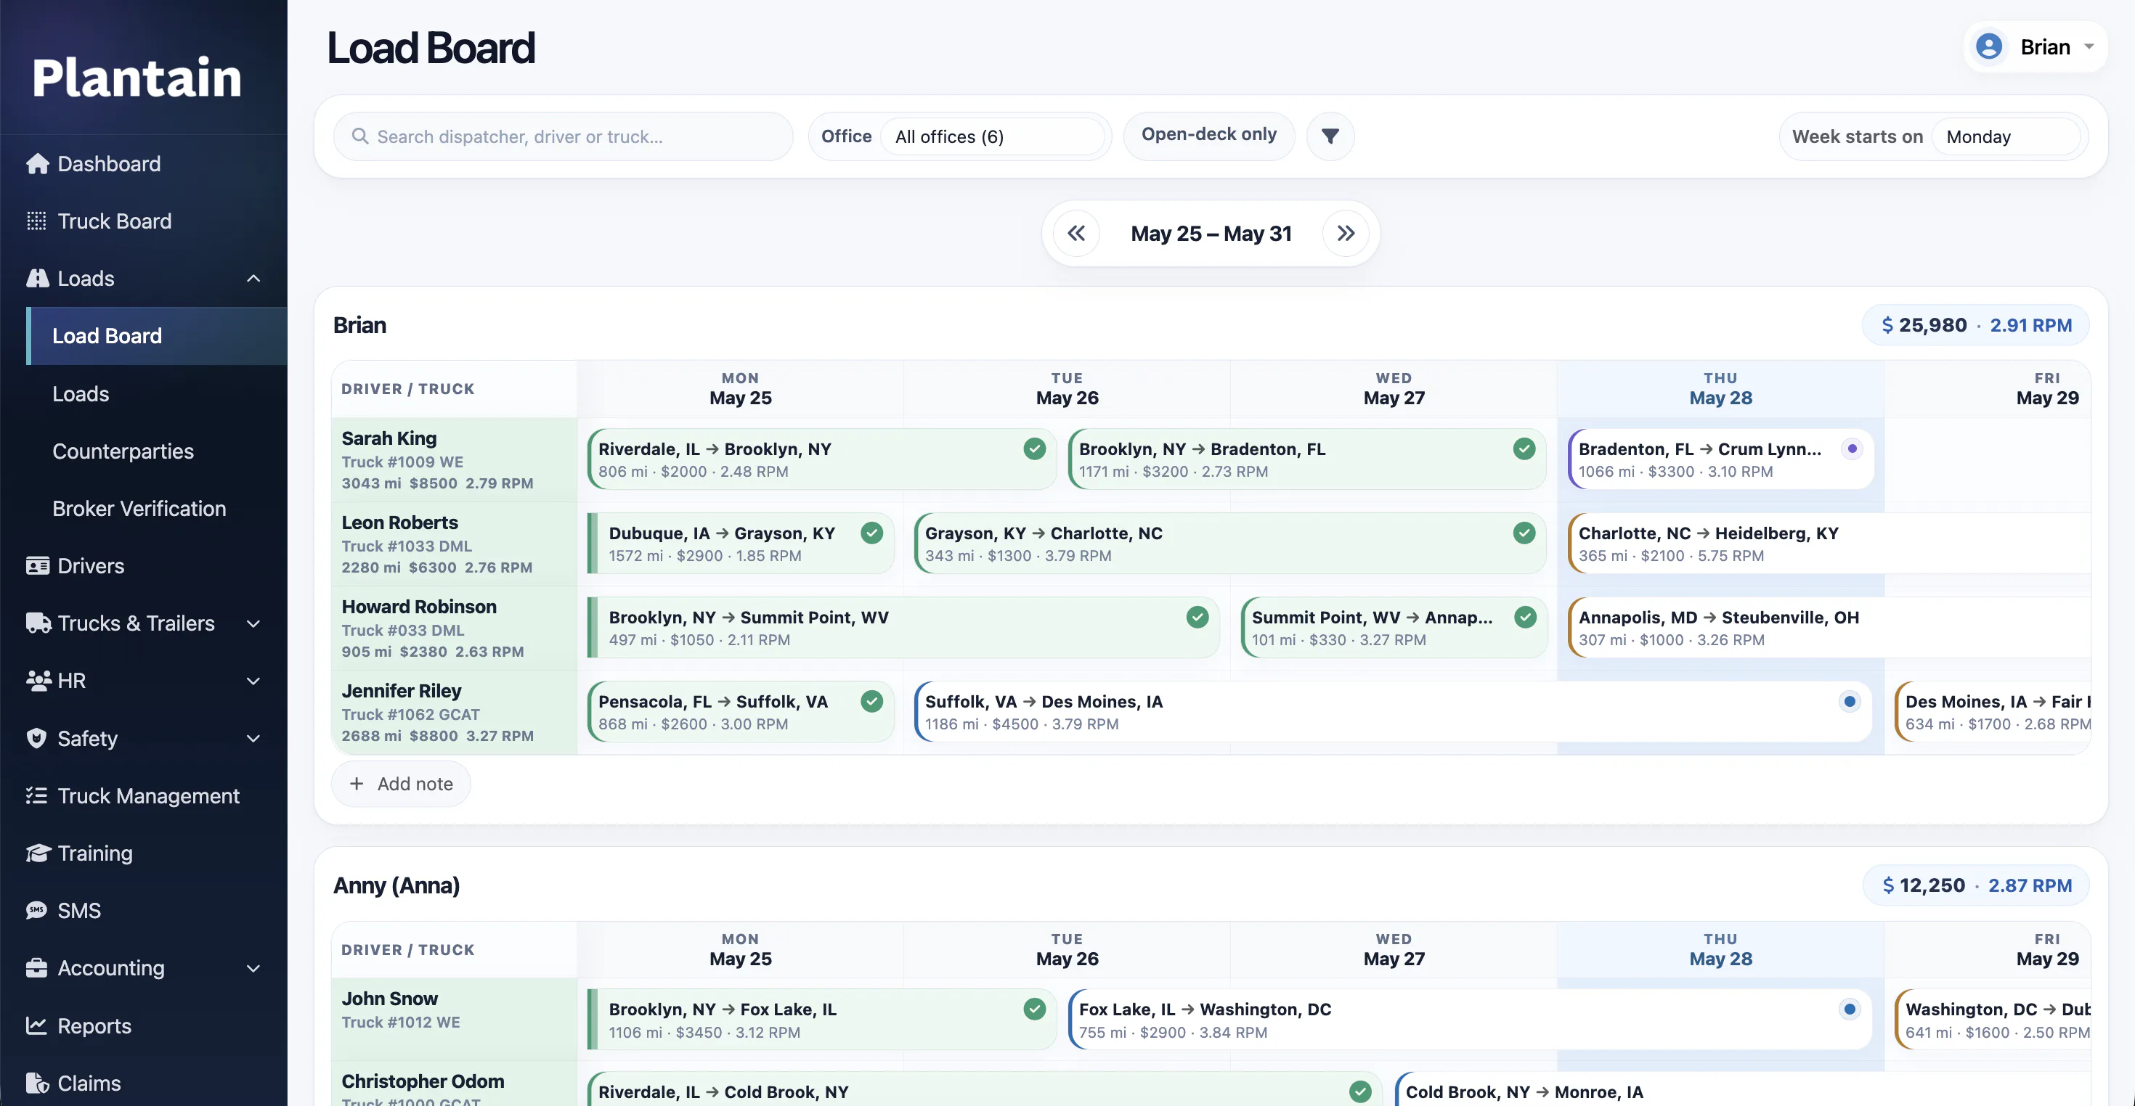2135x1106 pixels.
Task: Click the Dashboard home icon
Action: coord(36,163)
